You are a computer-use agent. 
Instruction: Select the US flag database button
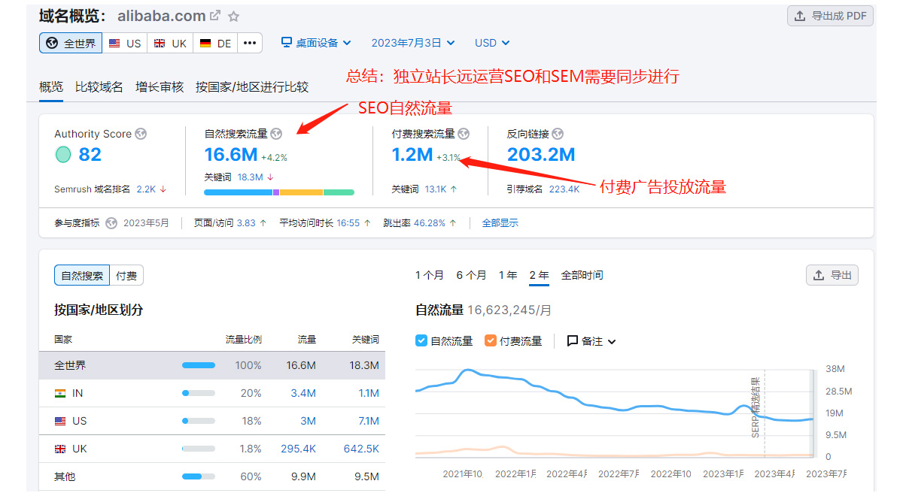(125, 43)
